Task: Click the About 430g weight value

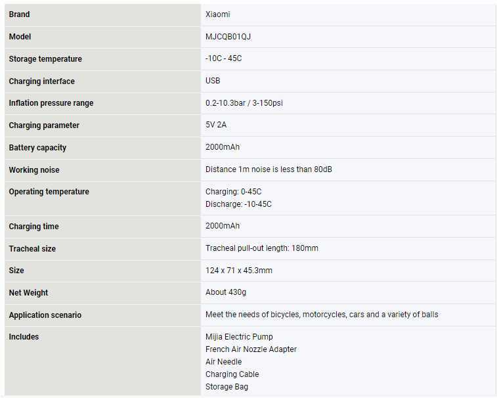Action: click(226, 292)
